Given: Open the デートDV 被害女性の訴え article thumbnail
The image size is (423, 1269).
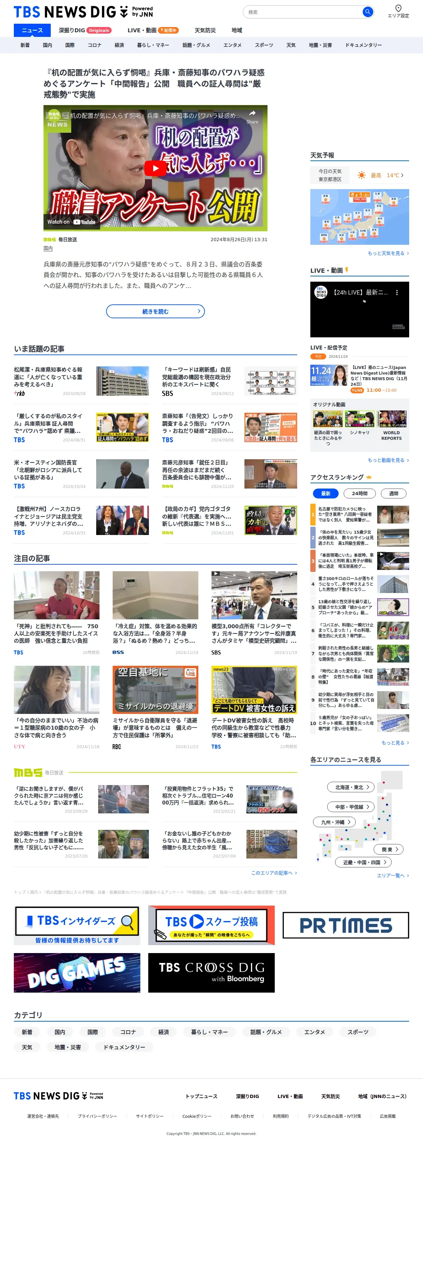Looking at the screenshot, I should 254,690.
